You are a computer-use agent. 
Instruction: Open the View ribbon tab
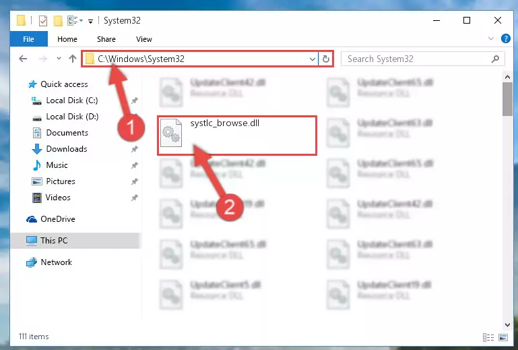coord(143,39)
